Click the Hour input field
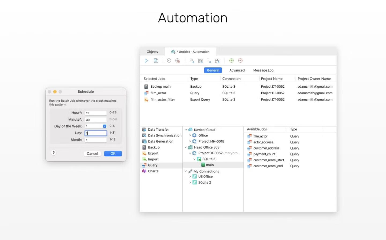 click(96, 113)
